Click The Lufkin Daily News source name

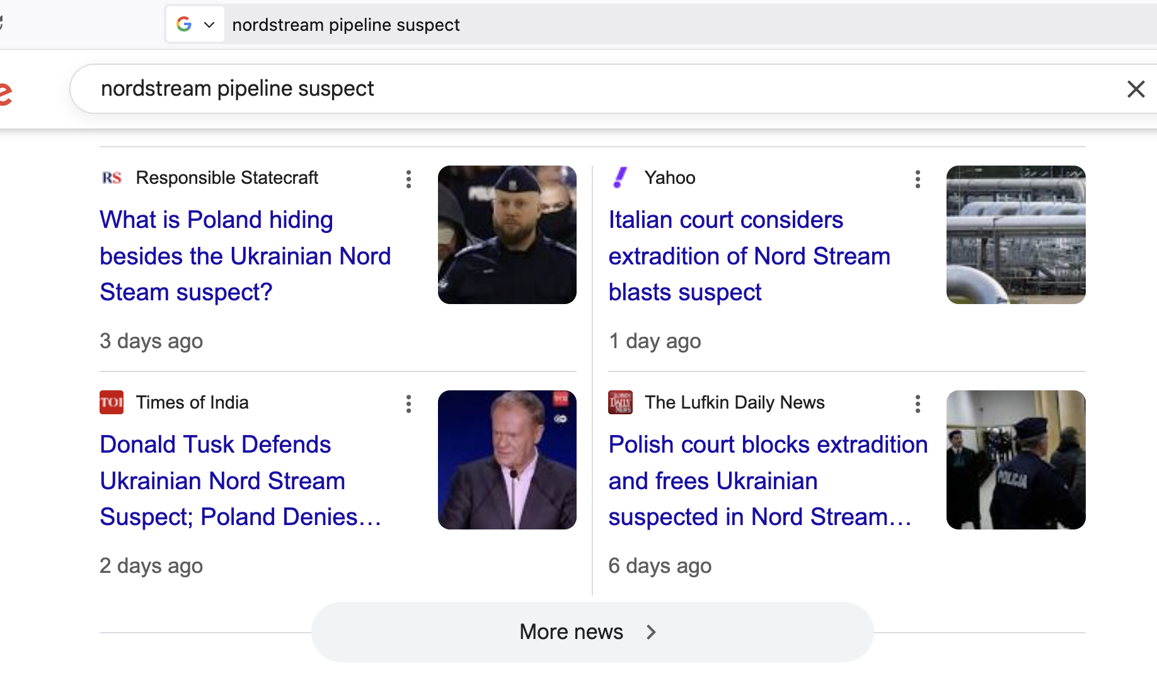coord(735,402)
